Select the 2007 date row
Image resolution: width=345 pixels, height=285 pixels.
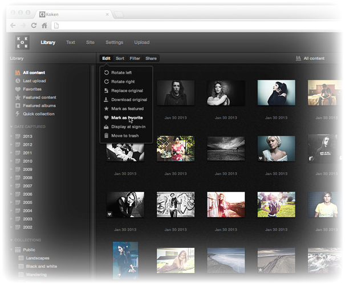point(27,186)
